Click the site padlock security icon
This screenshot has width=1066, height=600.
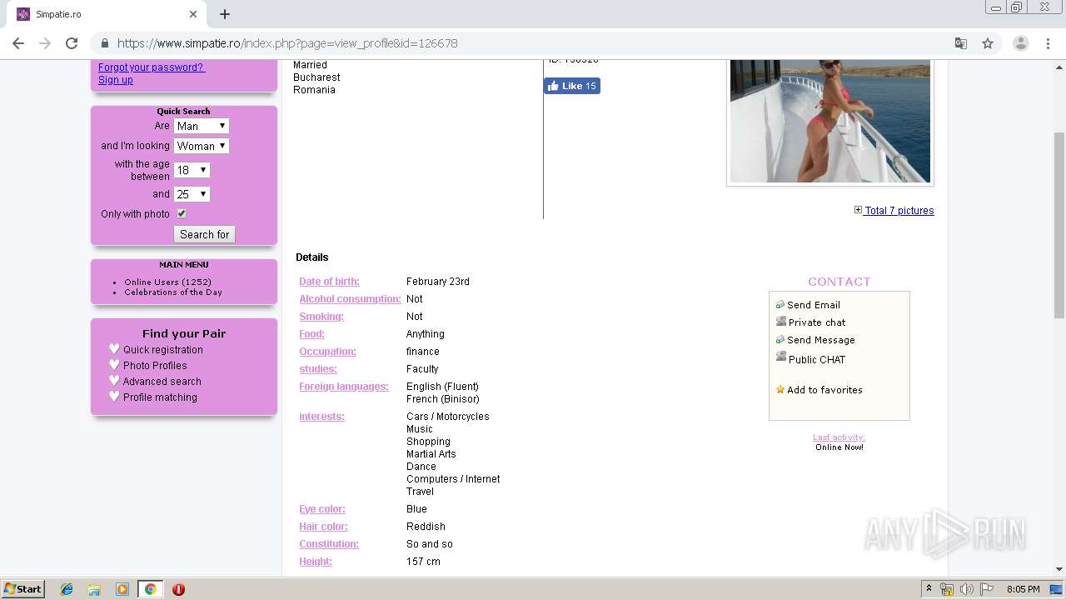104,43
